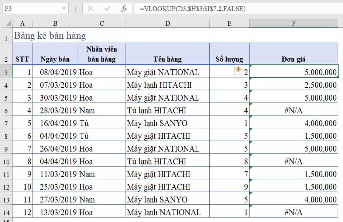Select column D by clicking its header
343x222 pixels.
(168, 23)
